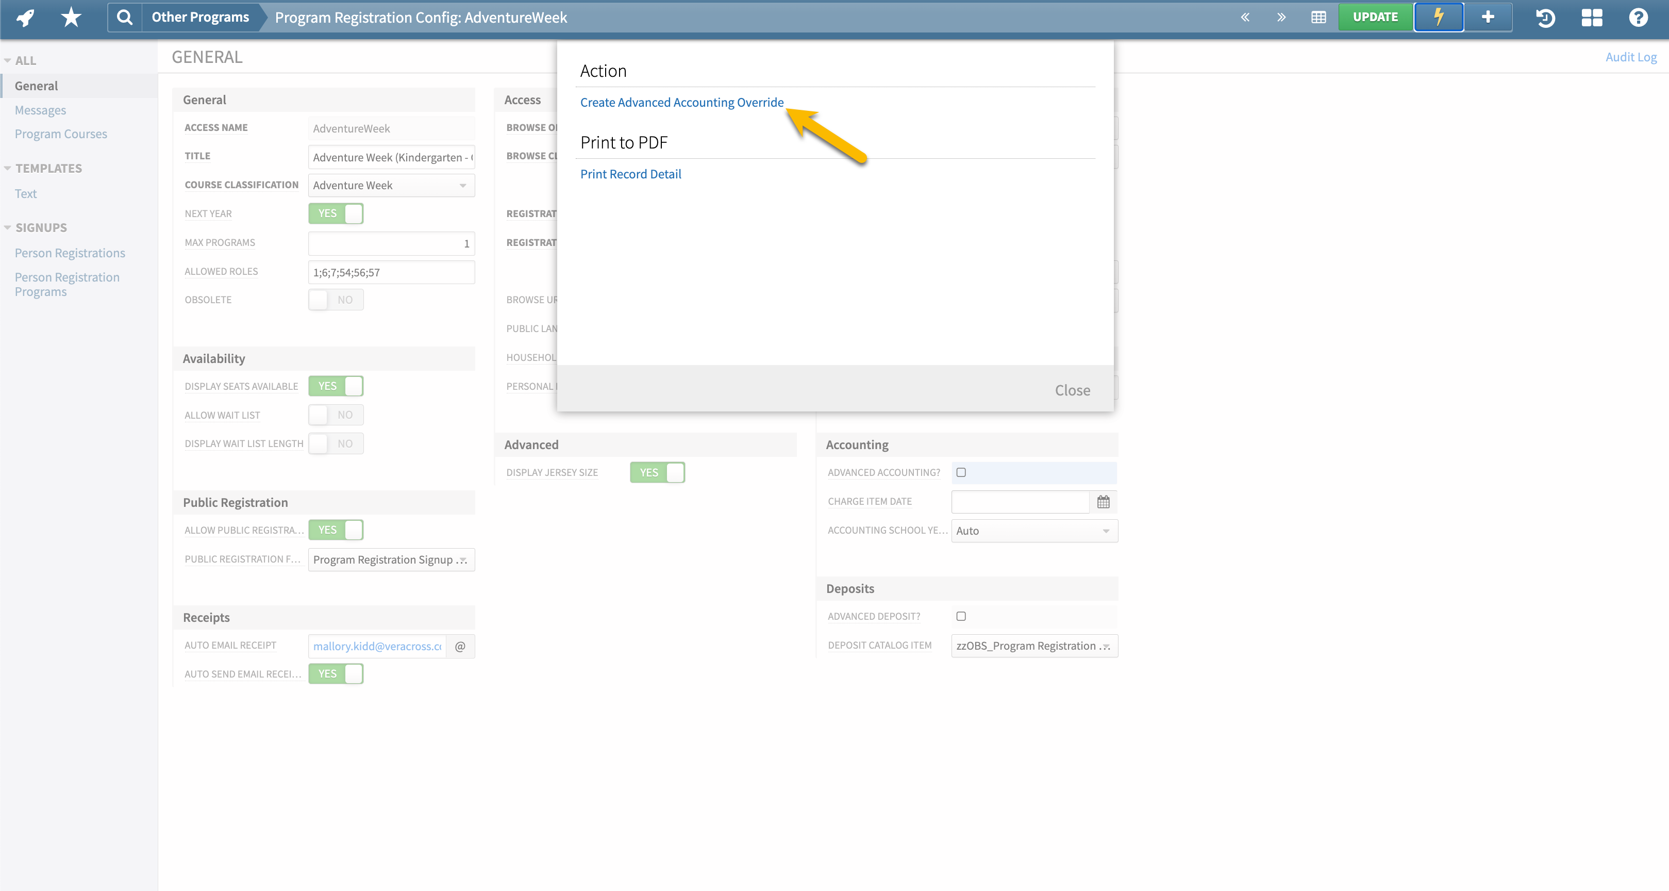Open quick actions with the lightning bolt icon

coord(1439,17)
